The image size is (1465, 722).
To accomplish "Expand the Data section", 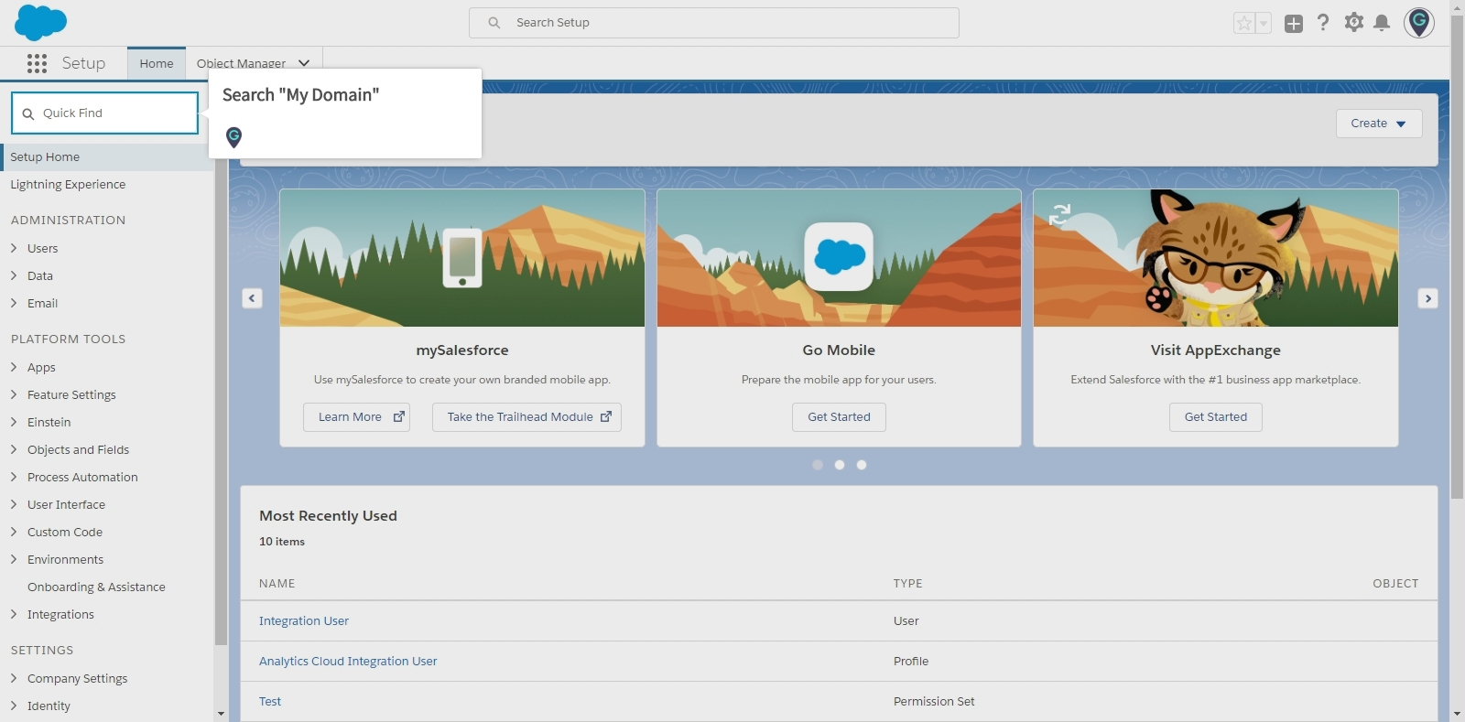I will click(14, 275).
